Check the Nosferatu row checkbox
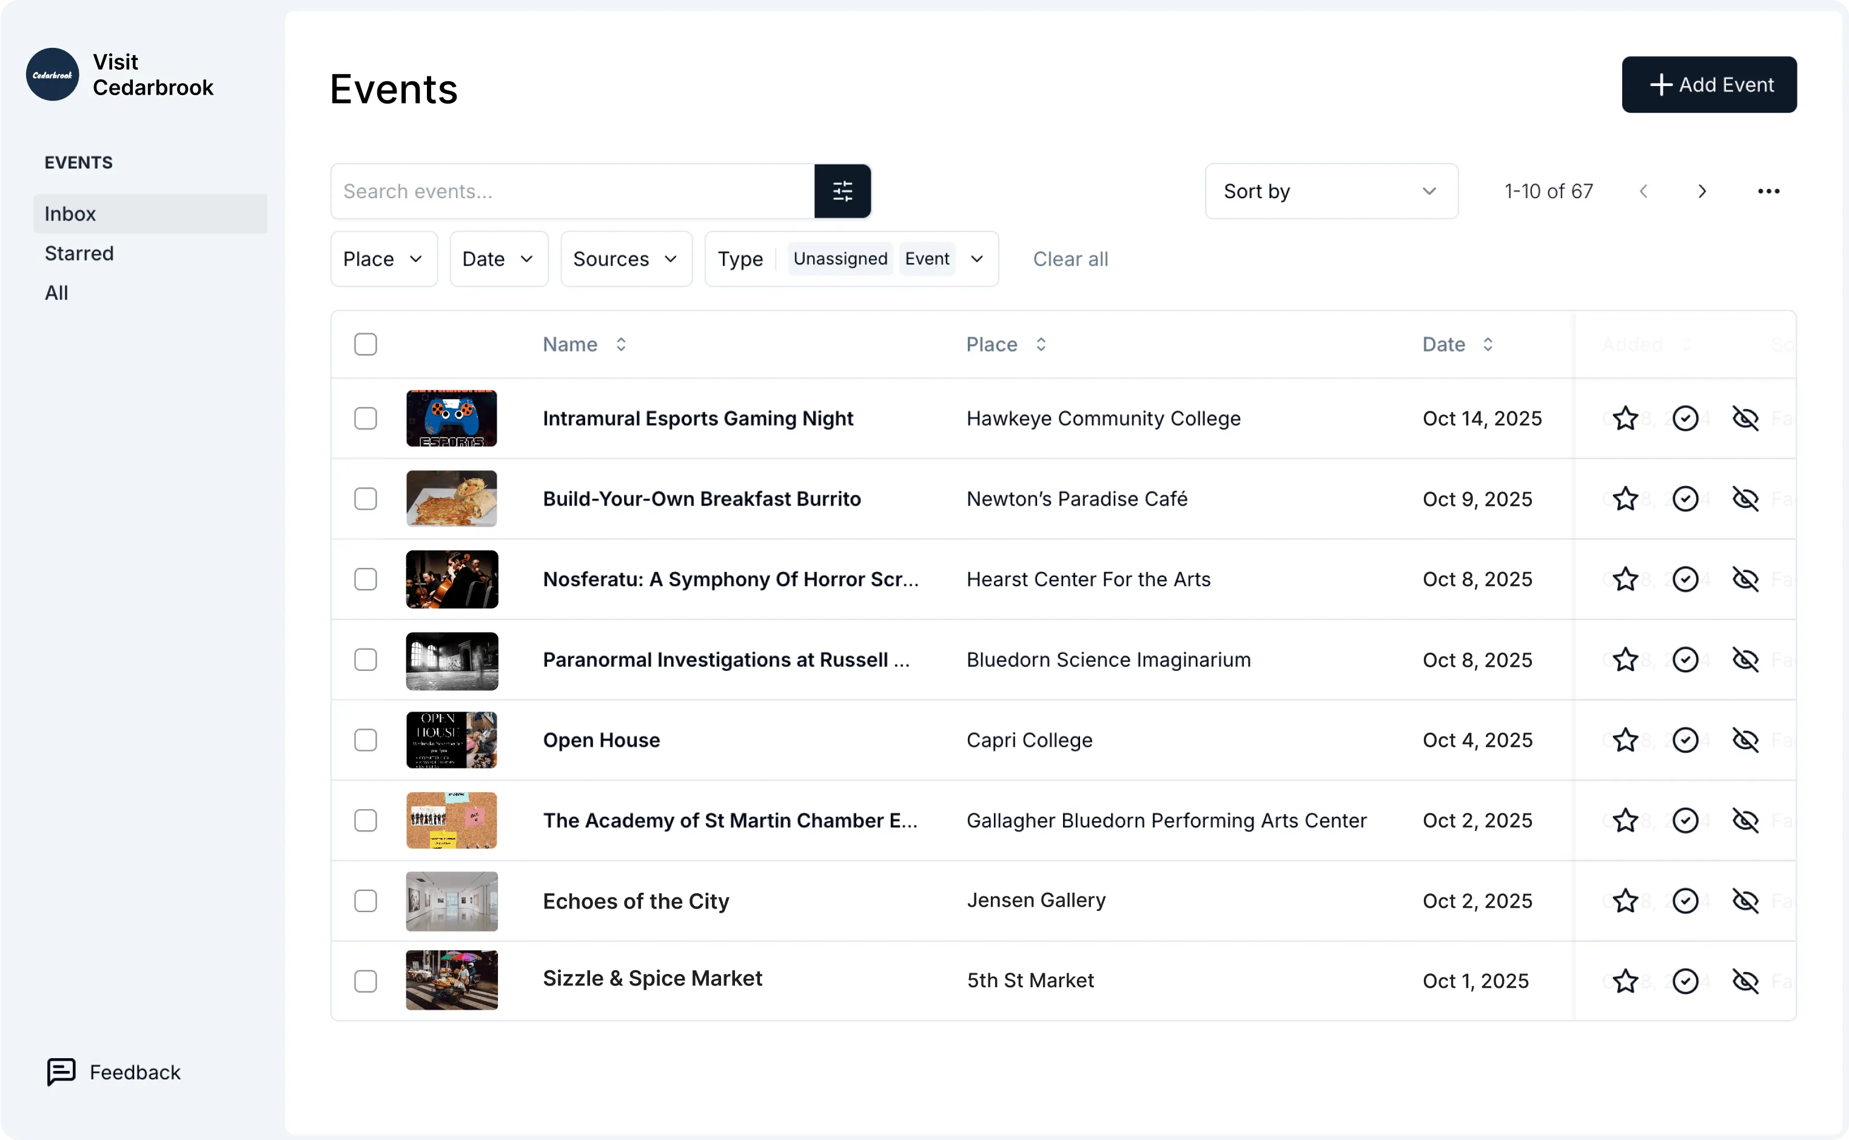The width and height of the screenshot is (1849, 1140). (365, 579)
